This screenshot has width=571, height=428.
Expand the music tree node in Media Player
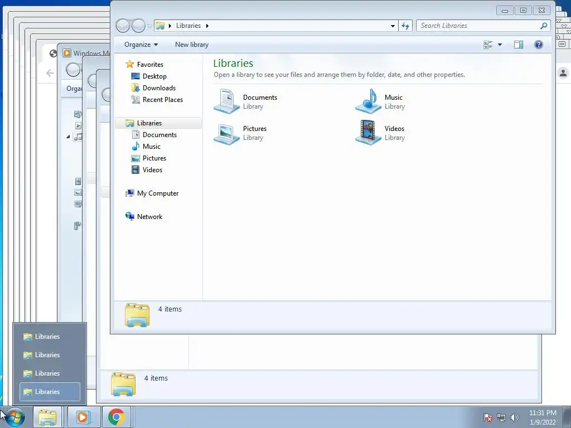(x=68, y=137)
